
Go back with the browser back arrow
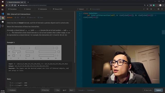[x=7, y=5]
